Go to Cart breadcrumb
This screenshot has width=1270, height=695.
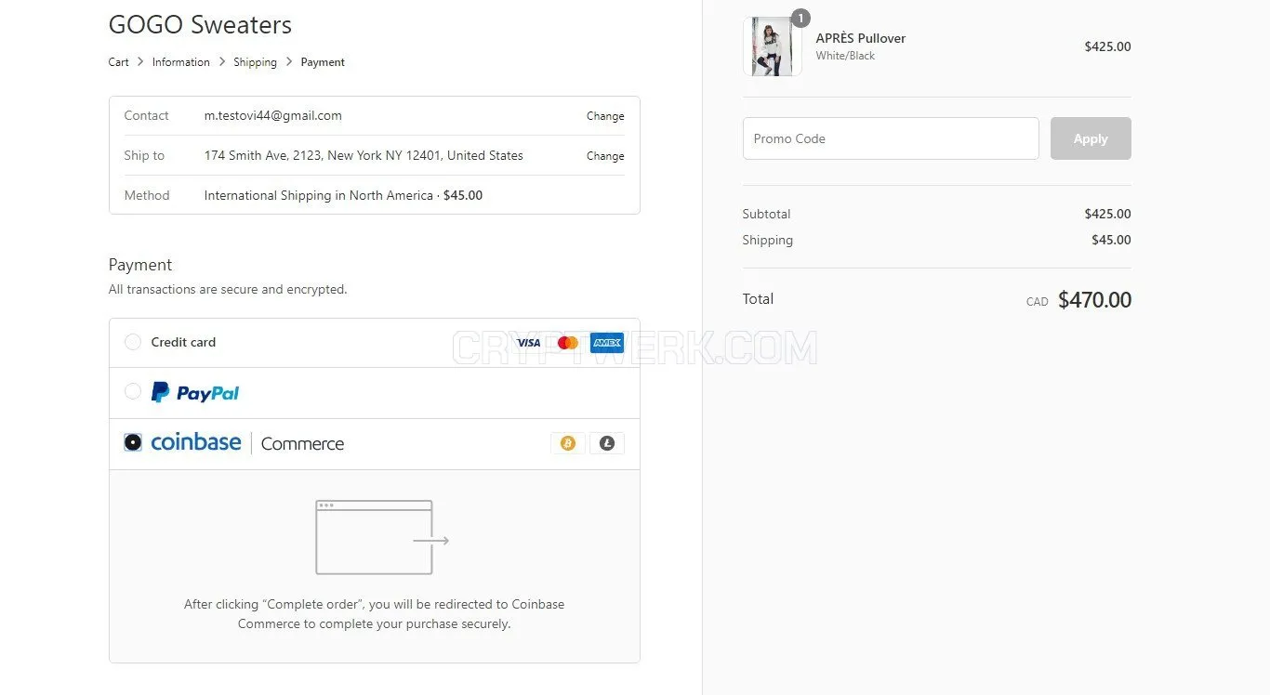click(x=119, y=62)
